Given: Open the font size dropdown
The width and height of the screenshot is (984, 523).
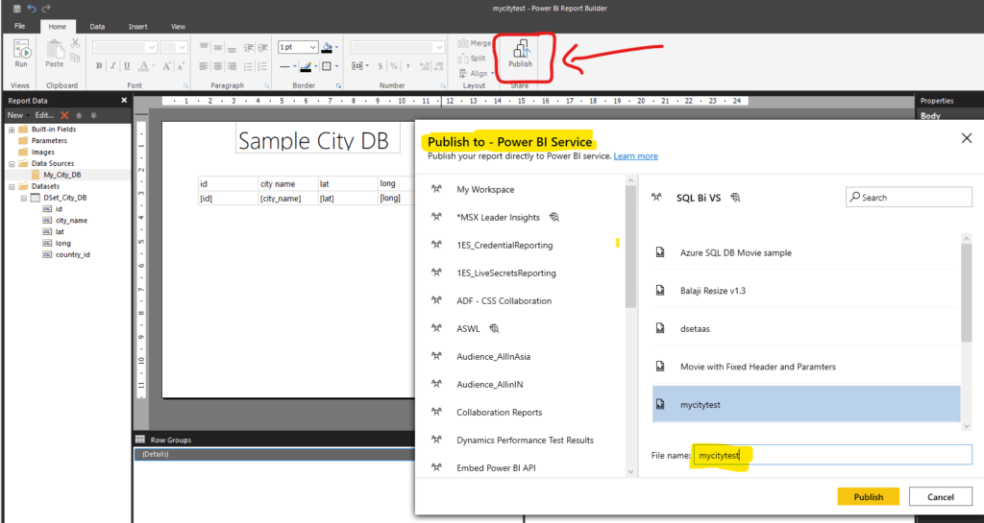Looking at the screenshot, I should coord(182,48).
